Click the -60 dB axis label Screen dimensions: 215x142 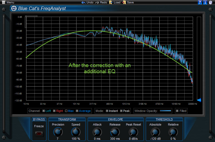coord(19,59)
